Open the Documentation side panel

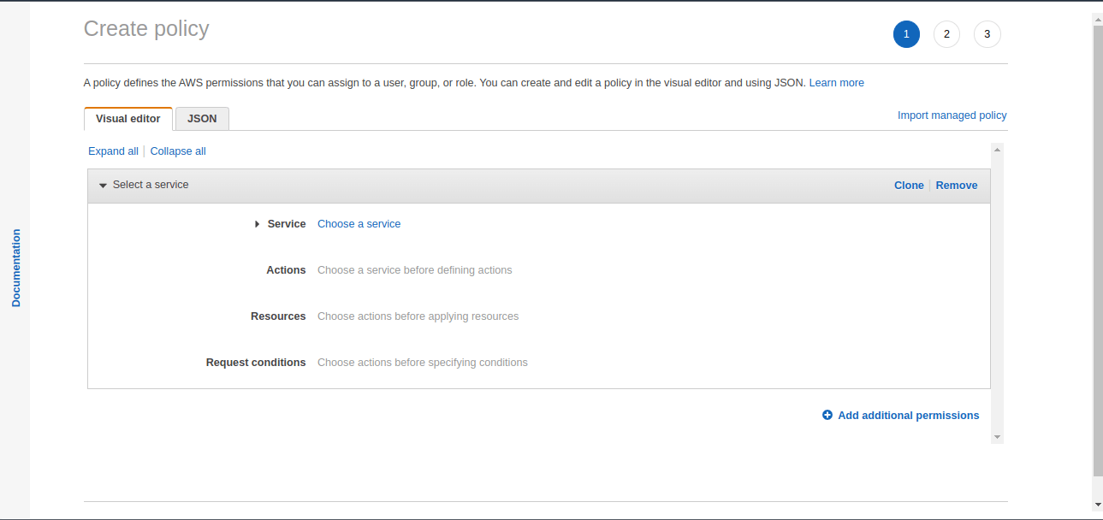pos(15,268)
